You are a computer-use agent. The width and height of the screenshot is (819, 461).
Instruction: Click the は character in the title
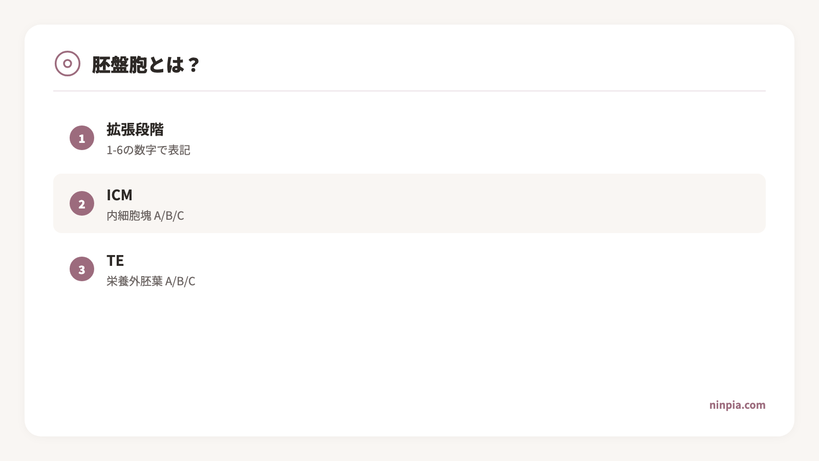[175, 65]
